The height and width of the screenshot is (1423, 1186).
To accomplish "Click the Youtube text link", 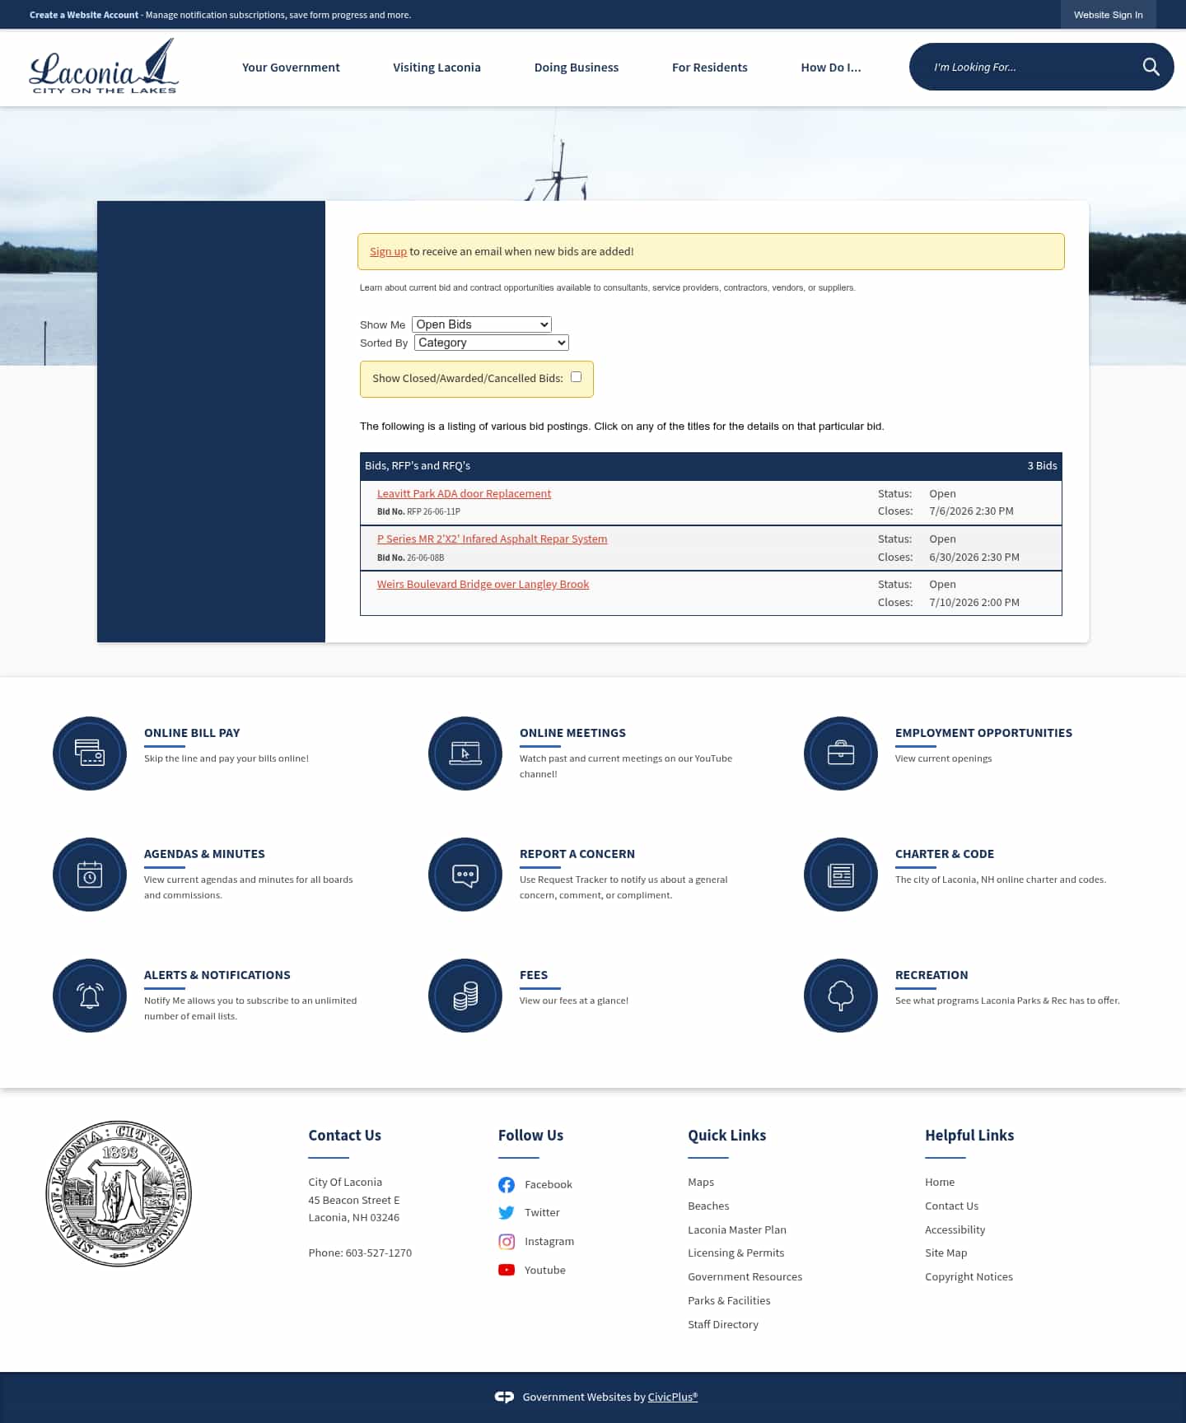I will click(x=545, y=1270).
